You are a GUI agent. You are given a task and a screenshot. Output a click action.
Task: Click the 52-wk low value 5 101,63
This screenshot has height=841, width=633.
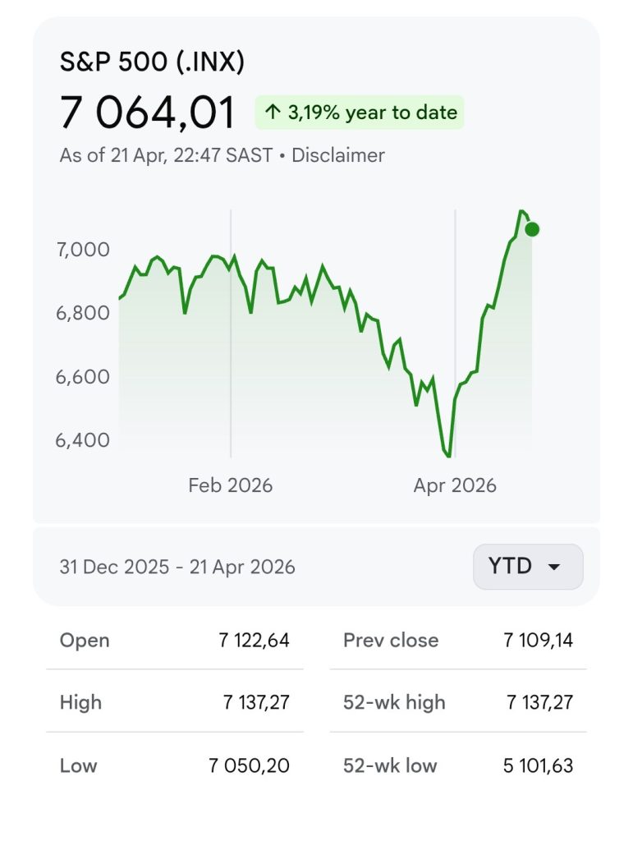pyautogui.click(x=538, y=766)
